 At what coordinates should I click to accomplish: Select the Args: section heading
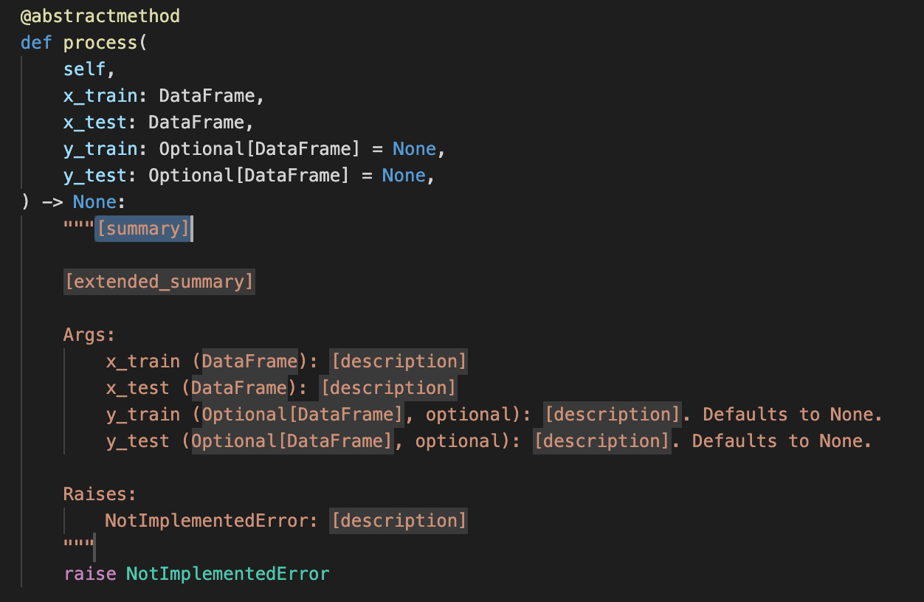(89, 334)
